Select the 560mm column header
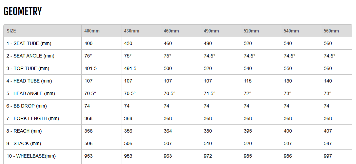The image size is (356, 164). [331, 31]
